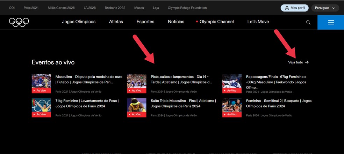
Task: Open the Esportes menu item
Action: pos(145,22)
